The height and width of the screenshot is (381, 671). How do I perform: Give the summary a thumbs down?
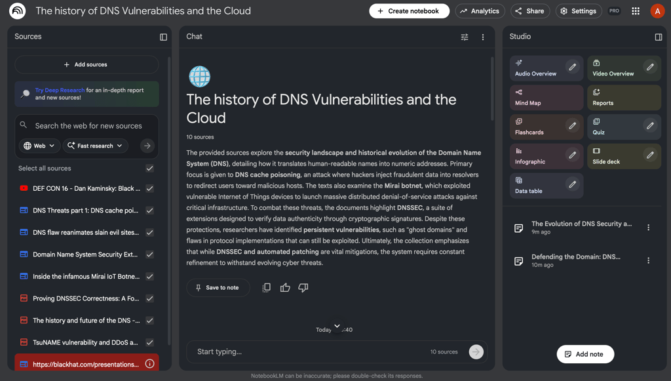click(x=303, y=288)
